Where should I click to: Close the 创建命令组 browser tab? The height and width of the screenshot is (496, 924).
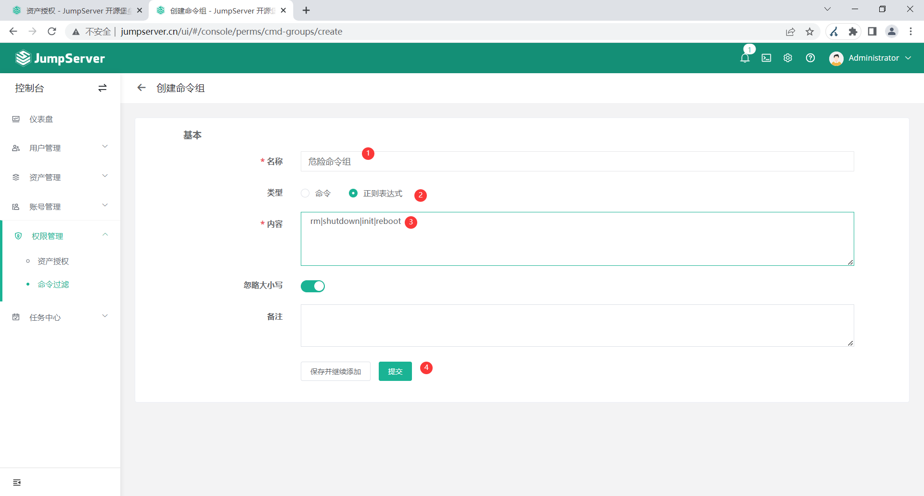[283, 10]
